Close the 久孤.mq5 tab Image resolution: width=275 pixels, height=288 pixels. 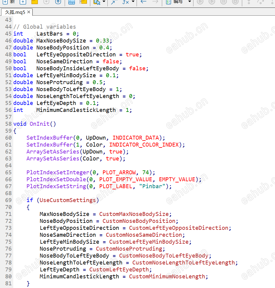click(x=29, y=12)
